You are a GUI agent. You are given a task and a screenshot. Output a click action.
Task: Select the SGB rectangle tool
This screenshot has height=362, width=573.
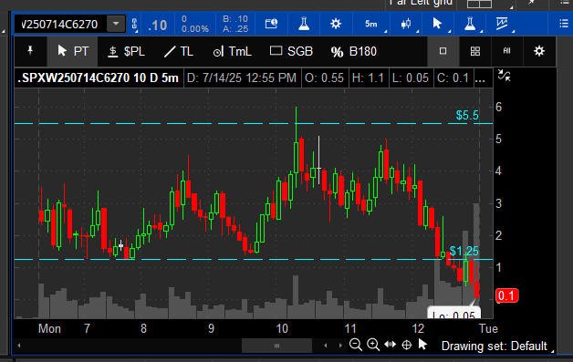[x=291, y=51]
